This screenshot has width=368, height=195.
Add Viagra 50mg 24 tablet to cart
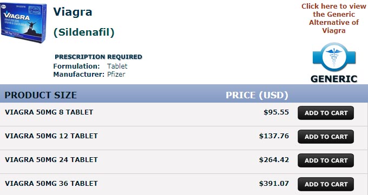tap(326, 160)
